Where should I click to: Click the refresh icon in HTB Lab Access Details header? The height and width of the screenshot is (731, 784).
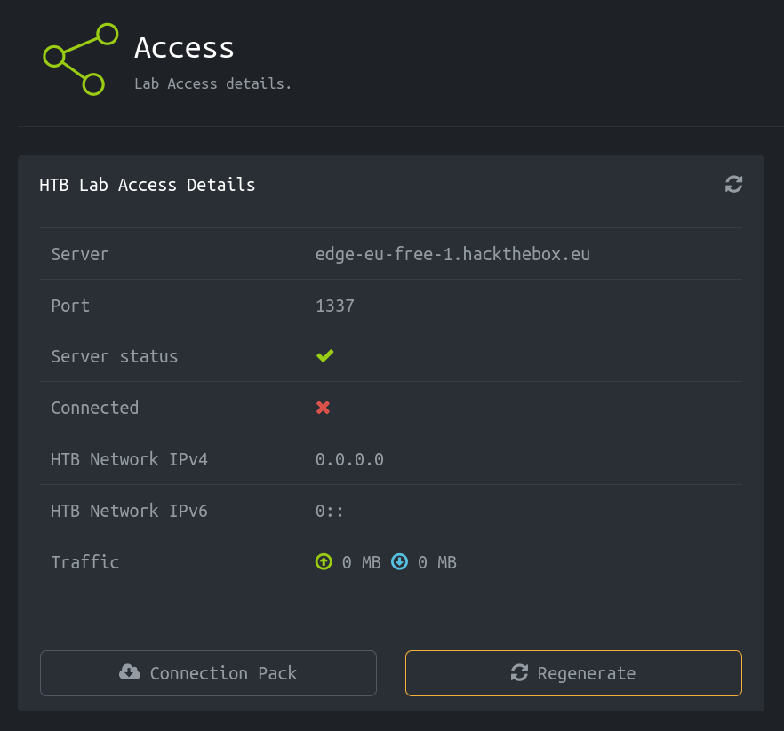(733, 184)
